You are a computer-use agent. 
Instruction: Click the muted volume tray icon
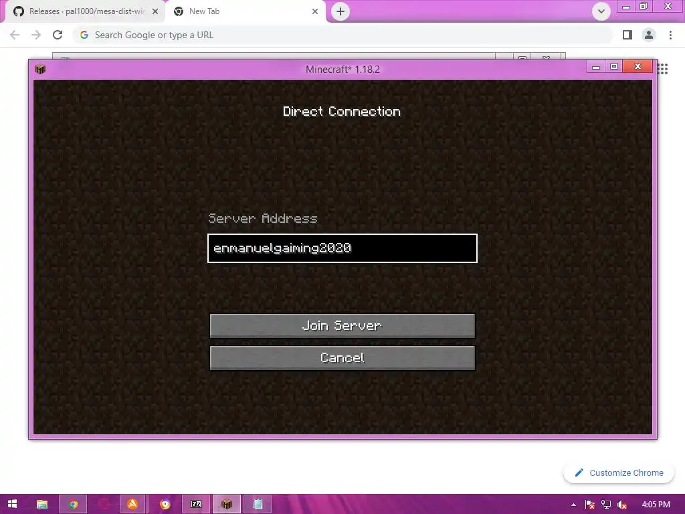[622, 505]
